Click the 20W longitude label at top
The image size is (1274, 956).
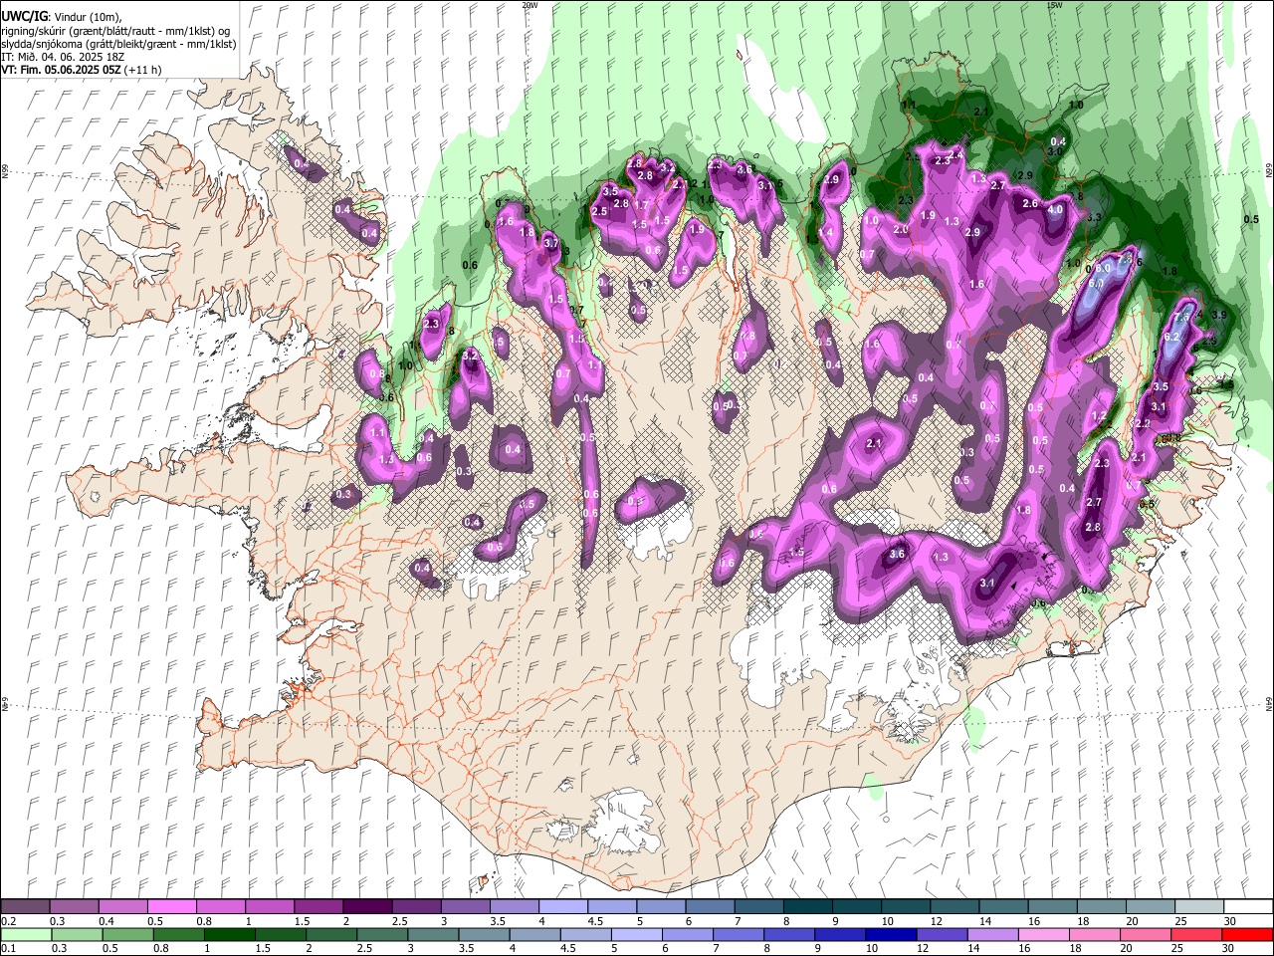click(530, 5)
